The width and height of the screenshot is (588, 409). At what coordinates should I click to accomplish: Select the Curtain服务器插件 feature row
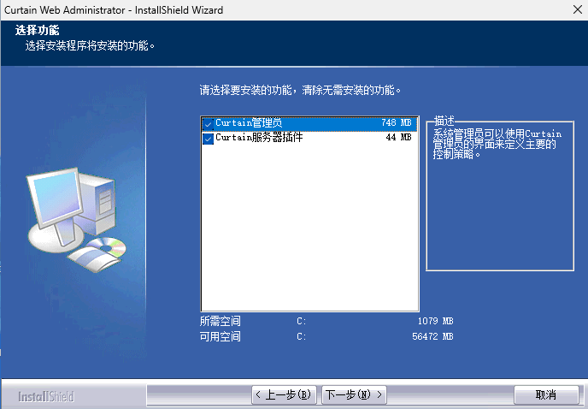coord(309,138)
